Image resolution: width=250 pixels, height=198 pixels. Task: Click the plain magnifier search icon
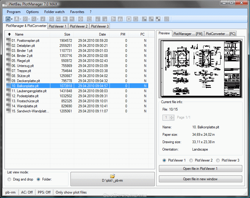(x=34, y=19)
